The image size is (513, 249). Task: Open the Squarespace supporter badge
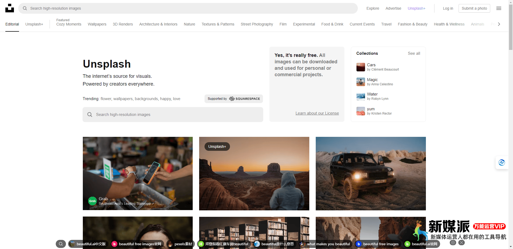pos(233,99)
